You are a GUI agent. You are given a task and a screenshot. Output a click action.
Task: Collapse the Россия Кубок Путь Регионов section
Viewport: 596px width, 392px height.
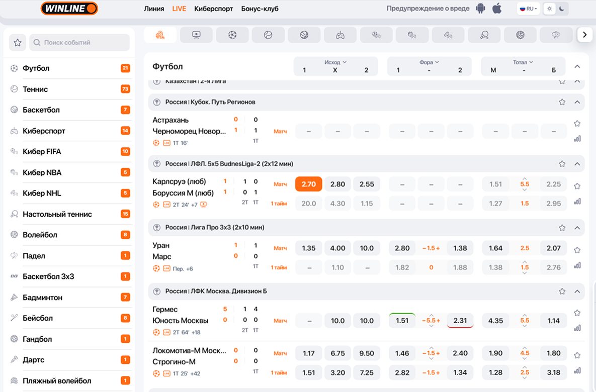(577, 102)
